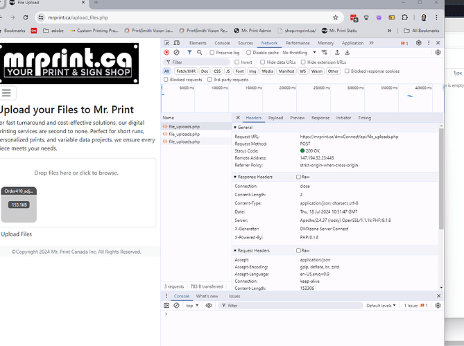This screenshot has width=464, height=346.
Task: Collapse the General section
Action: pos(235,128)
